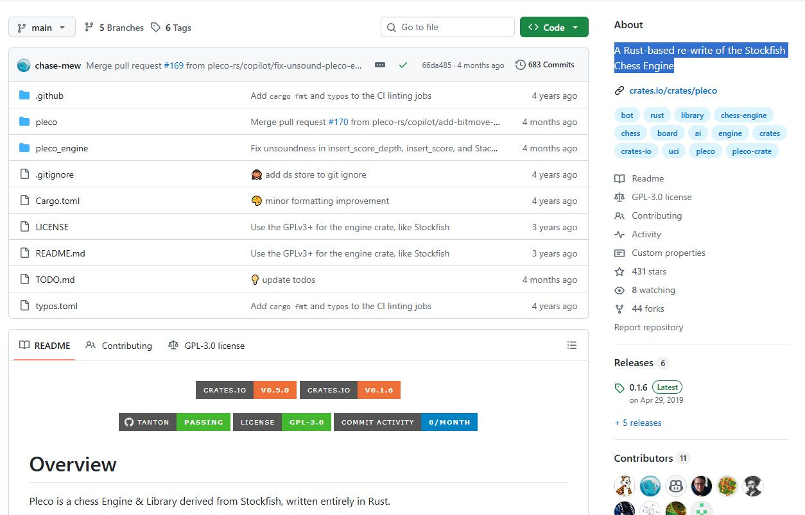Image resolution: width=805 pixels, height=515 pixels.
Task: Click the pleco_engine folder icon
Action: [24, 148]
